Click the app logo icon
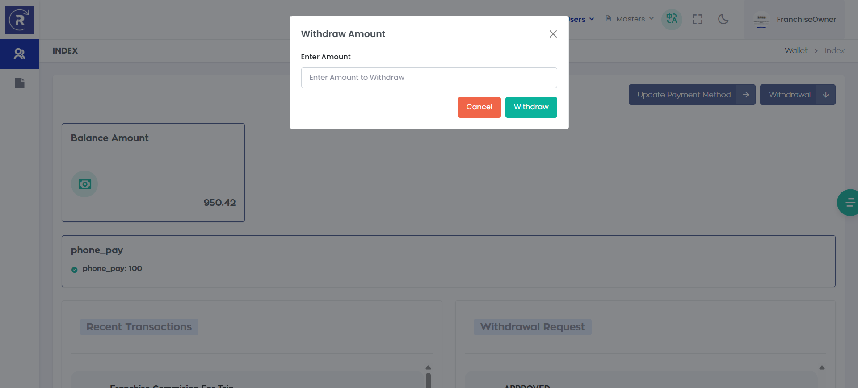The height and width of the screenshot is (388, 858). pos(19,20)
